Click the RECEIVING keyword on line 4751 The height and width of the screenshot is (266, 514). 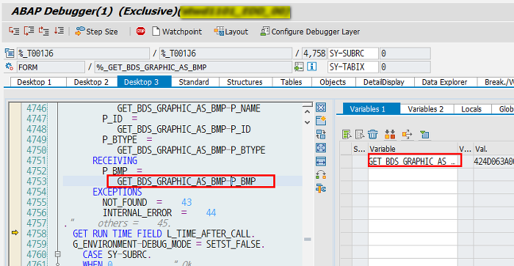tap(115, 160)
